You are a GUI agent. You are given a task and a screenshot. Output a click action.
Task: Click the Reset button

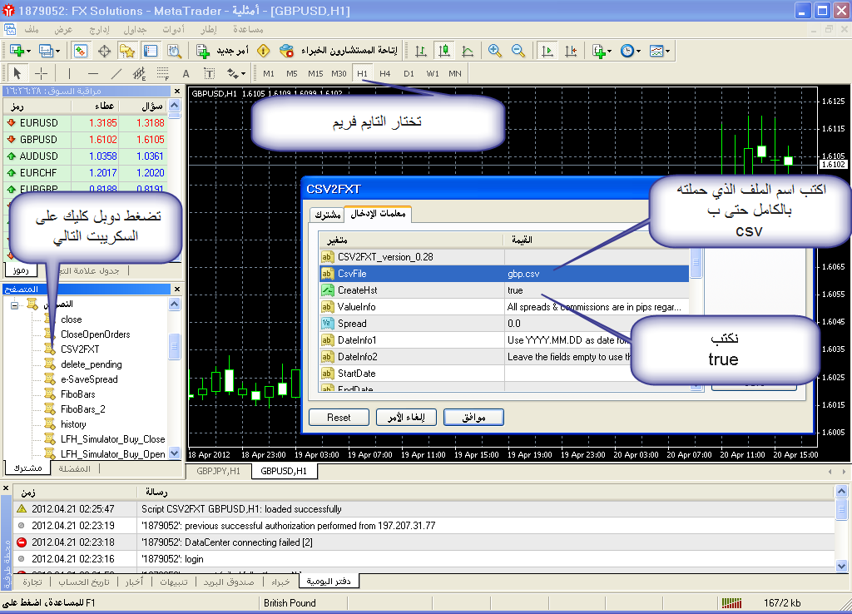click(339, 418)
